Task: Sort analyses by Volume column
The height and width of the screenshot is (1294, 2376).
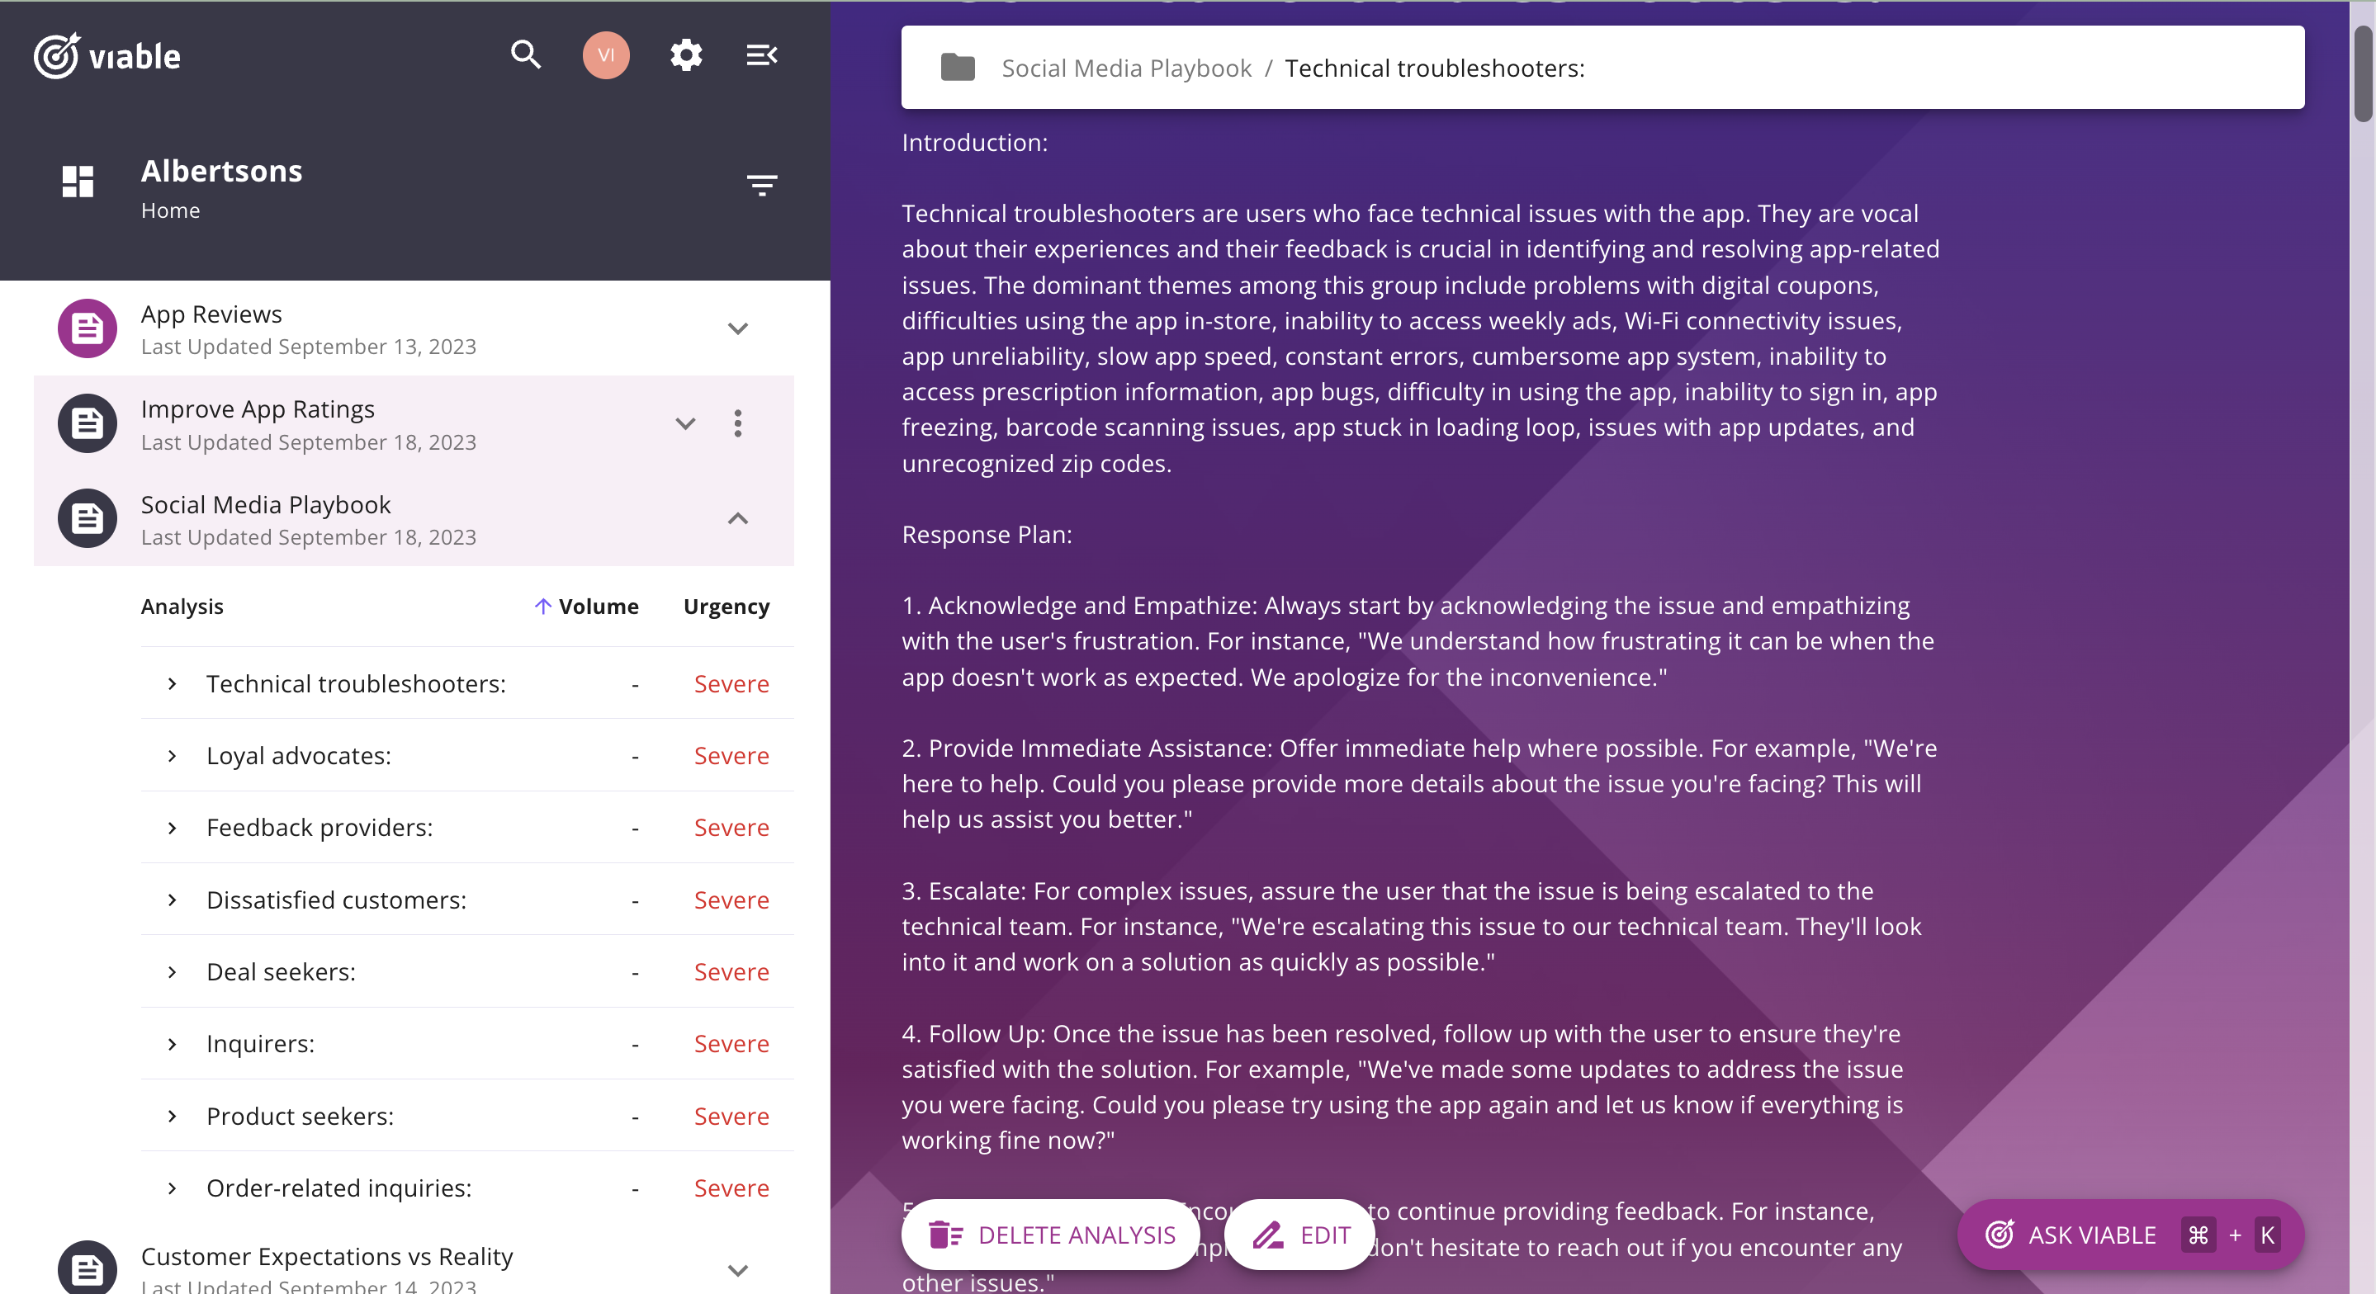Action: click(598, 607)
